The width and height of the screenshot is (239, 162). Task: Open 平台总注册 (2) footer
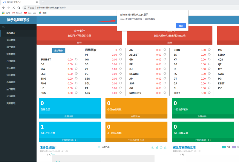pyautogui.click(x=70, y=140)
